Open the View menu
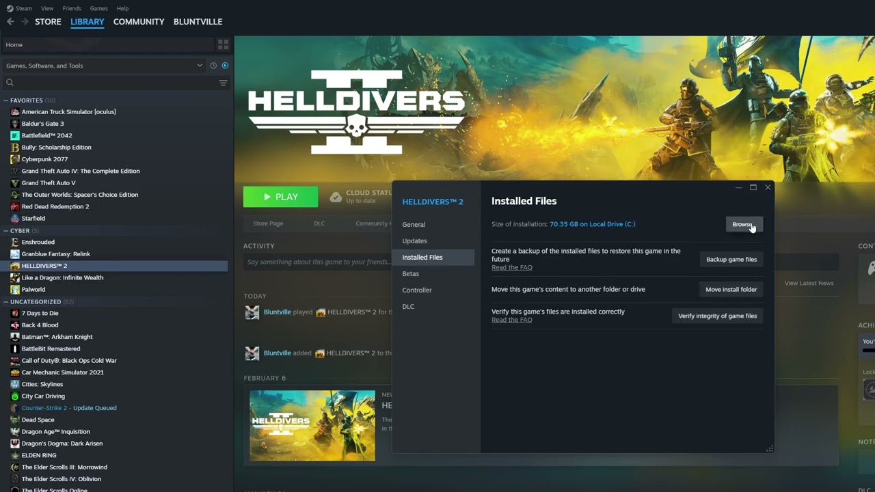The image size is (875, 492). click(x=47, y=8)
